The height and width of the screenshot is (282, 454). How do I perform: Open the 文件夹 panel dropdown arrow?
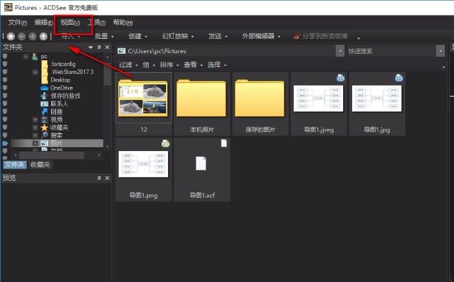pos(91,47)
